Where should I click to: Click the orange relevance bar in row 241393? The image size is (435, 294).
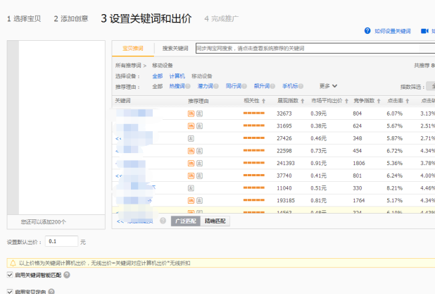254,163
